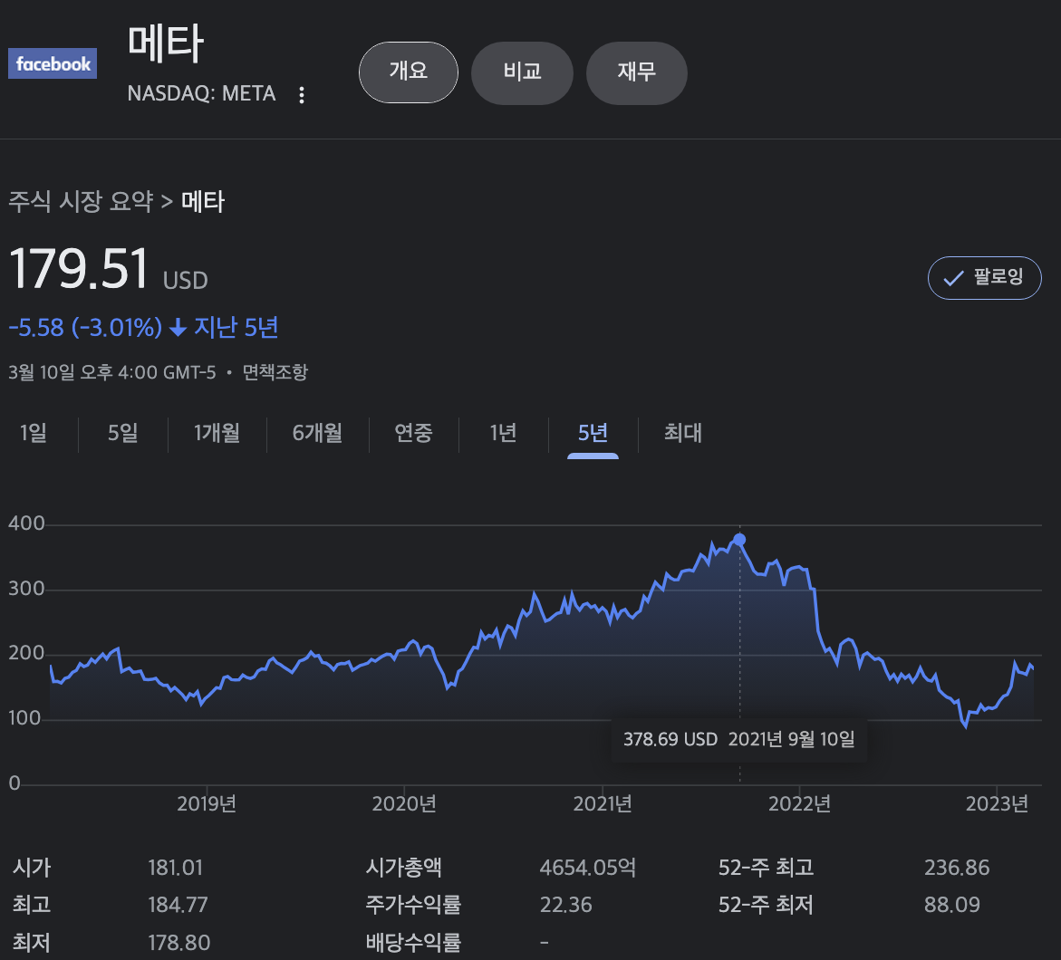Select the 1개월 time range

click(x=217, y=434)
